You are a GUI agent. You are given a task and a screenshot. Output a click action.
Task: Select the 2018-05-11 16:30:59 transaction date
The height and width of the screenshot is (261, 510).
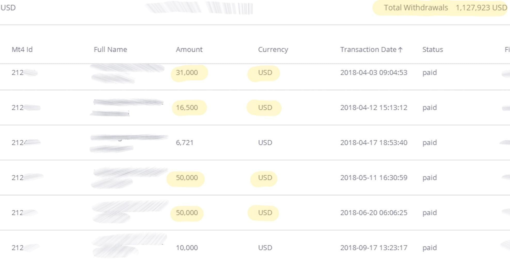[x=373, y=178]
